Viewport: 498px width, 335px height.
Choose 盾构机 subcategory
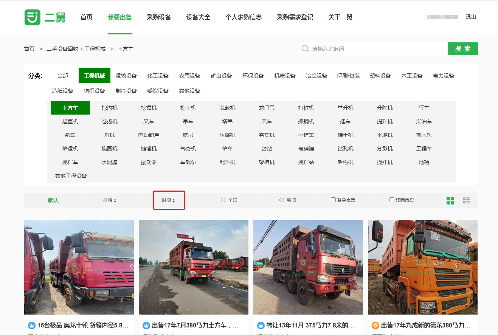[346, 162]
